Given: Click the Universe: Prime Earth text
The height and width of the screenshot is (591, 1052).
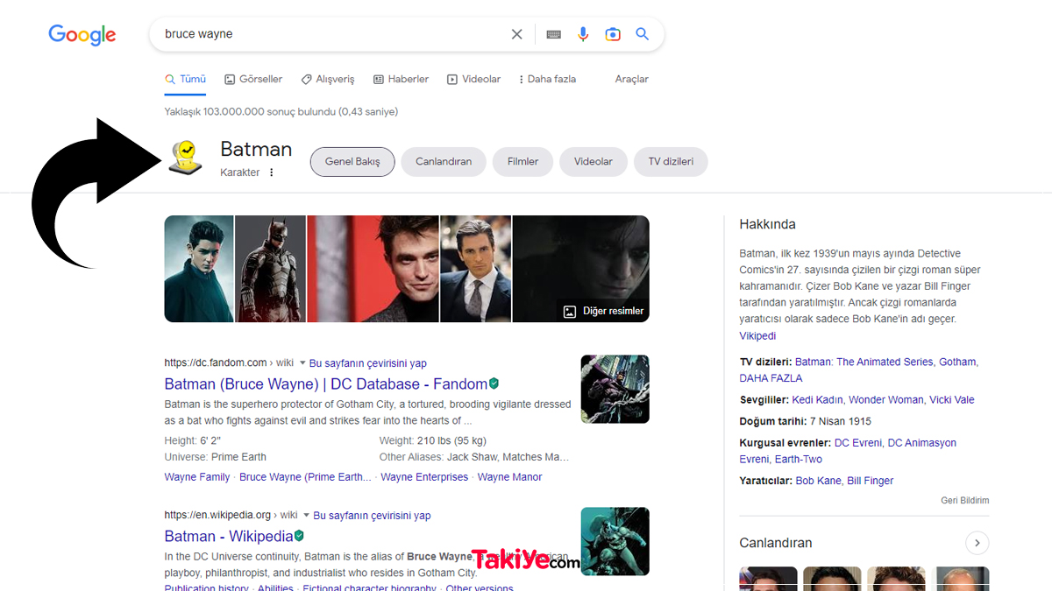Looking at the screenshot, I should pos(216,457).
